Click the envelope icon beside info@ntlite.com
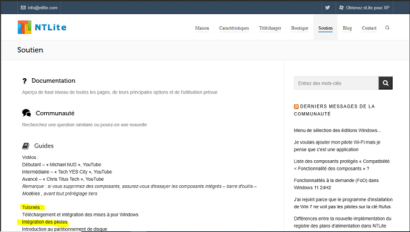410x232 pixels. click(x=23, y=8)
